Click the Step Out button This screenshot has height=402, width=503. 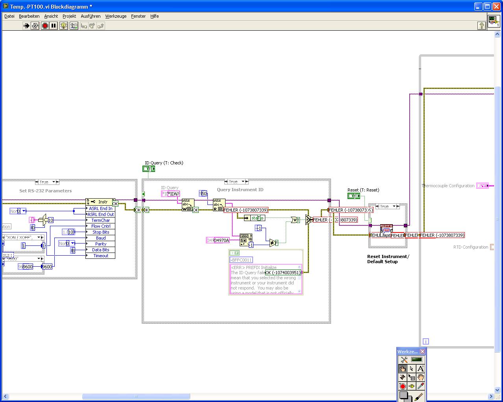(101, 26)
